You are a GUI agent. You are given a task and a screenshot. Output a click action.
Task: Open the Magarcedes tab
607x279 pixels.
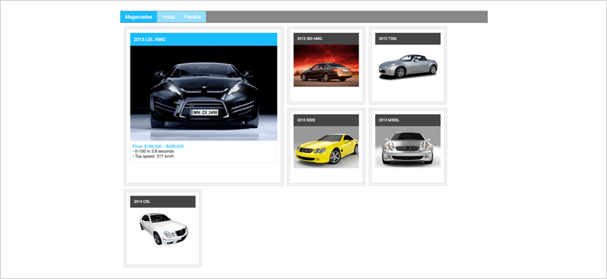click(139, 17)
